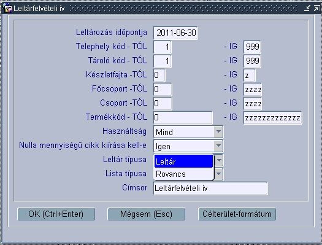Click the Lista típusa label
Screen dimensions: 322x245
coord(126,174)
